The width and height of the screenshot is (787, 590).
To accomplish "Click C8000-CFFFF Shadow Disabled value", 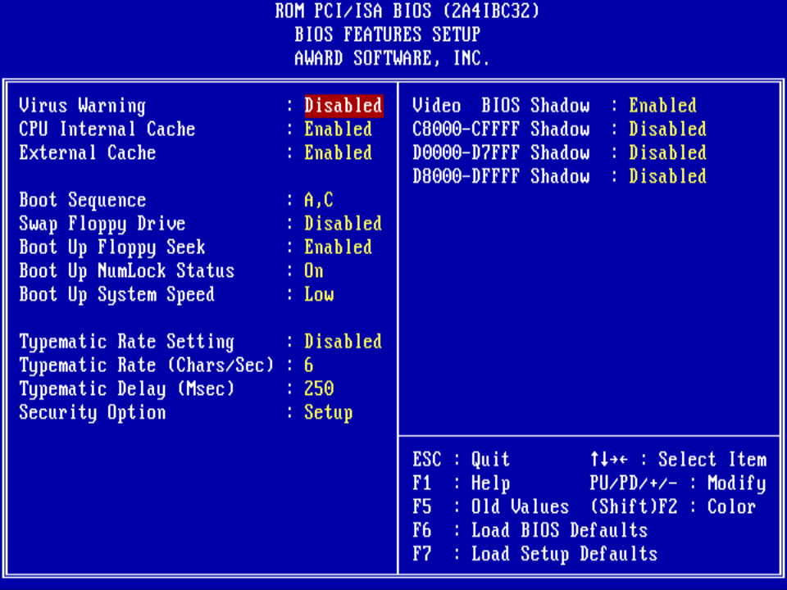I will click(x=667, y=129).
